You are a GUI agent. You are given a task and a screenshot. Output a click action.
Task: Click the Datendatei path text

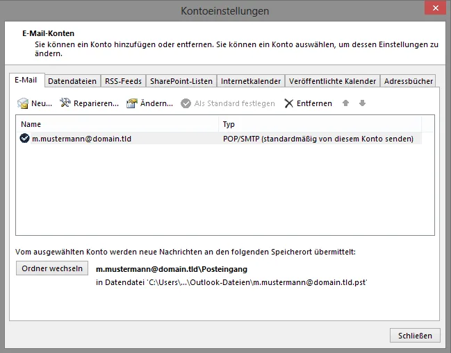click(231, 282)
